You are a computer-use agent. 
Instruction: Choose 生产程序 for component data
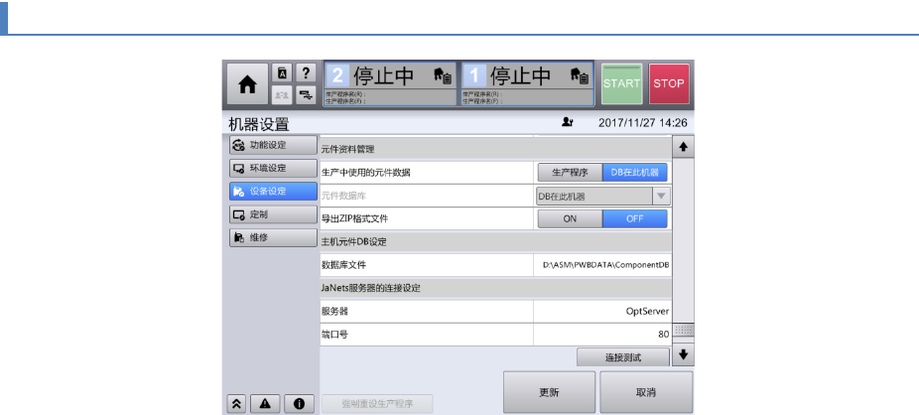(x=571, y=173)
